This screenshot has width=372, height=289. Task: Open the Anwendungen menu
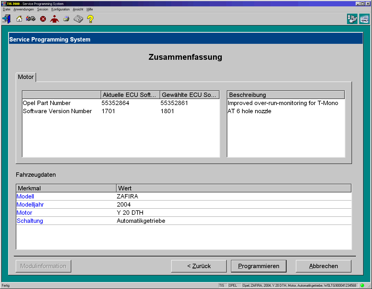tap(24, 9)
